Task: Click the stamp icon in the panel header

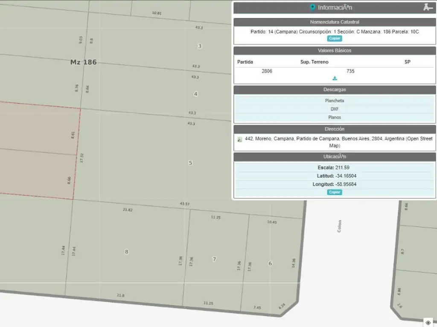Action: click(x=428, y=7)
